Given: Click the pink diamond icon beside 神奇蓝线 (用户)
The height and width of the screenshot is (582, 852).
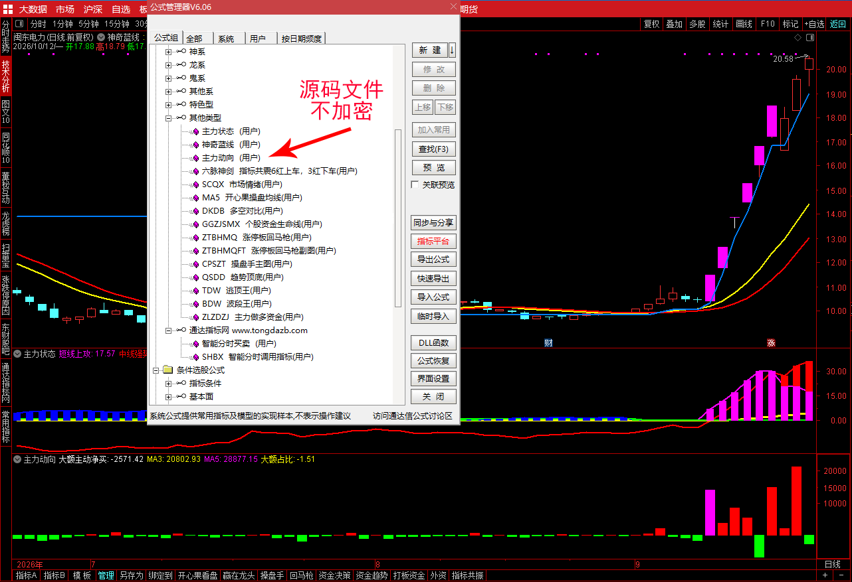Looking at the screenshot, I should (195, 145).
